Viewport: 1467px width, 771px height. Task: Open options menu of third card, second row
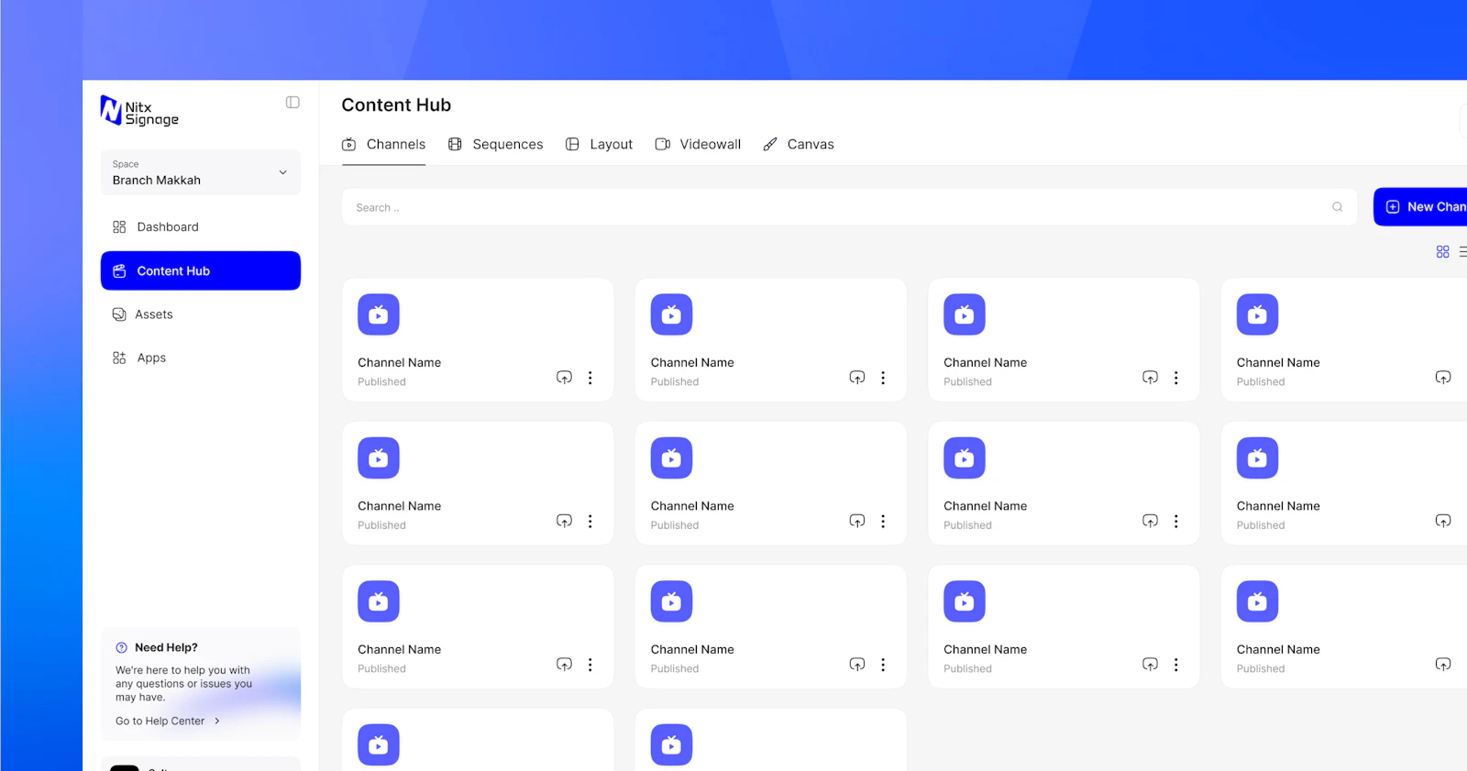pyautogui.click(x=1176, y=521)
